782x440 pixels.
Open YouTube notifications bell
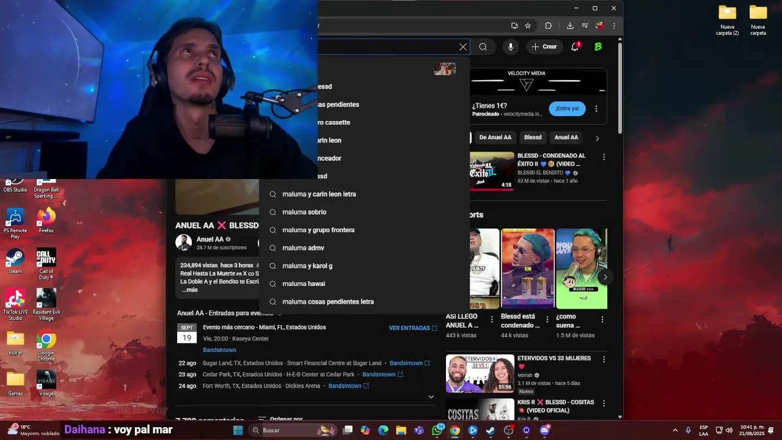[575, 47]
